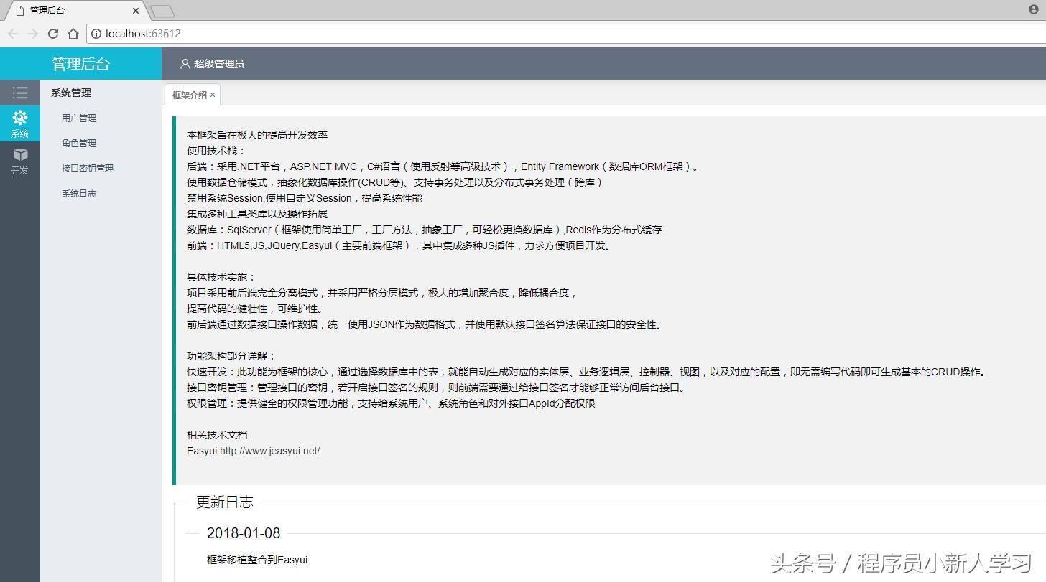Image resolution: width=1046 pixels, height=582 pixels.
Task: Click the list icon at the sidebar top
Action: click(19, 92)
